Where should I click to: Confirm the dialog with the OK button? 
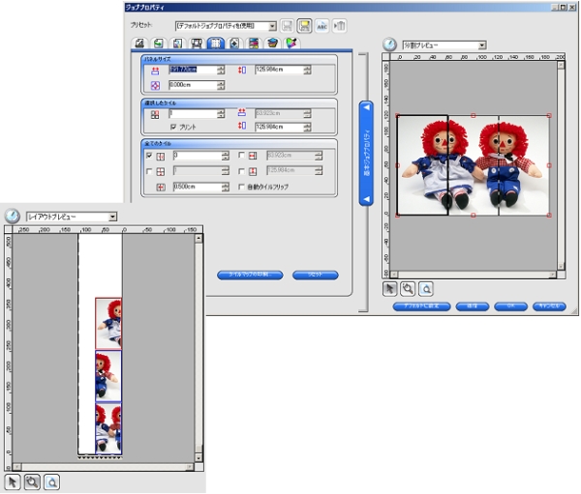click(x=510, y=306)
